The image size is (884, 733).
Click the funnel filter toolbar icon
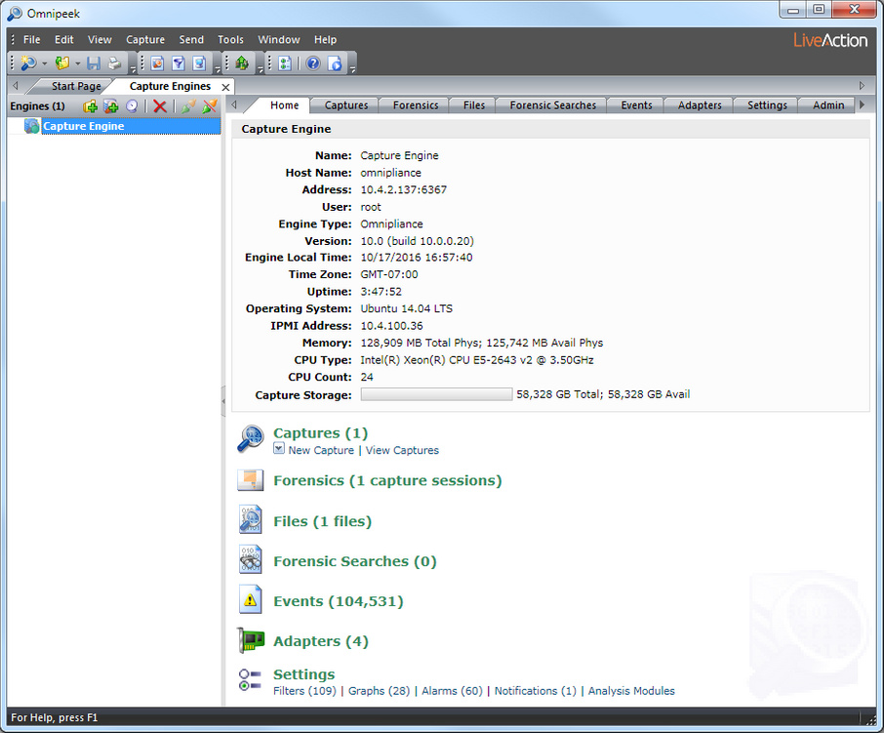pos(179,63)
